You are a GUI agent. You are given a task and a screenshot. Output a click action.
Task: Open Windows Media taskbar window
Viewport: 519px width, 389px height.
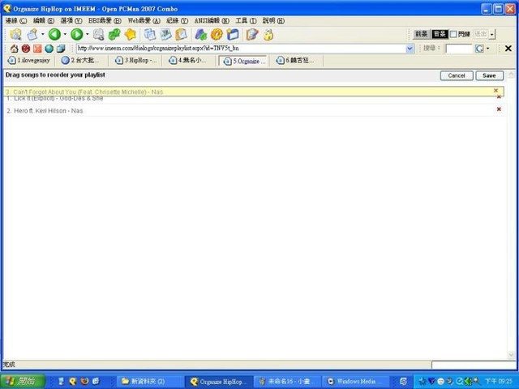(x=356, y=382)
